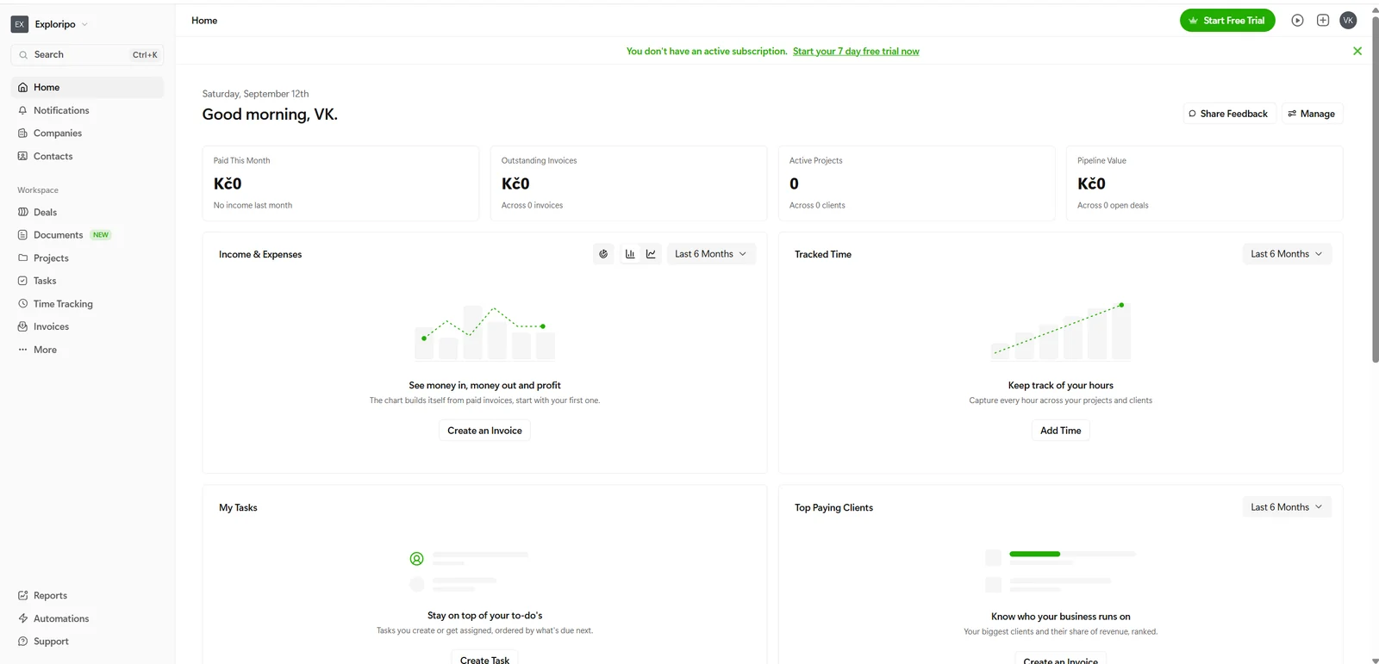Click the Share Feedback button
Viewport: 1379px width, 664px height.
coord(1229,114)
